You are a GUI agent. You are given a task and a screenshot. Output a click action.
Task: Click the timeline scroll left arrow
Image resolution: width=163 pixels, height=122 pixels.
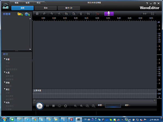[35, 100]
